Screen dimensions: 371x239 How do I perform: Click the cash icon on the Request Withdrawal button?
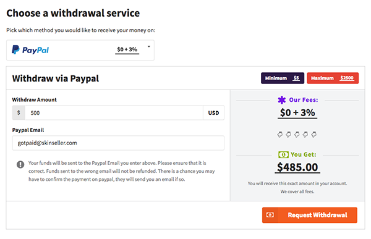270,215
